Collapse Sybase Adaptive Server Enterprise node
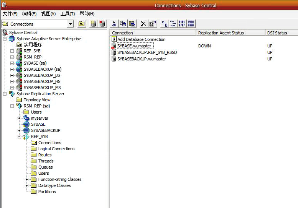 [5, 39]
